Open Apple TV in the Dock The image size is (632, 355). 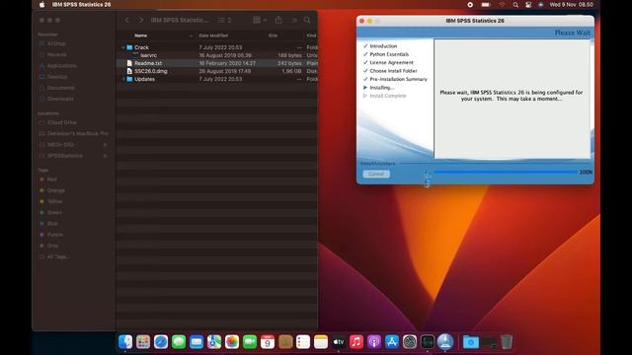pos(339,342)
